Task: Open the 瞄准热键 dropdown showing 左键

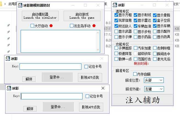Action: [x=154, y=89]
